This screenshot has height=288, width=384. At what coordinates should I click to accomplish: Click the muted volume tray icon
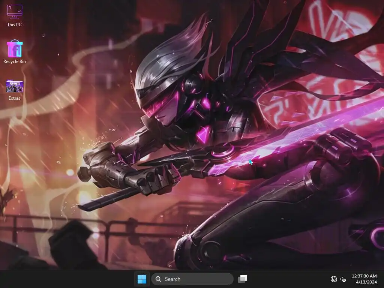point(343,279)
